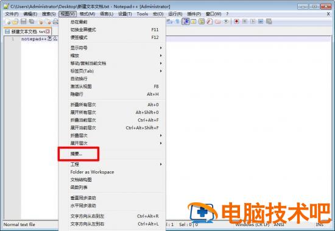Select the 摘要... menu entry
The width and height of the screenshot is (335, 231).
coord(113,154)
